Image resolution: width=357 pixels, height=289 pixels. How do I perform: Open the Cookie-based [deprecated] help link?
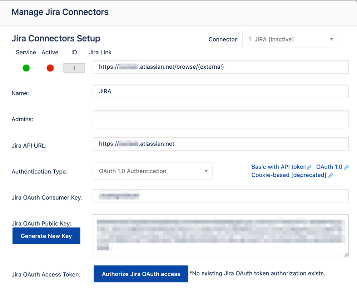tap(289, 175)
